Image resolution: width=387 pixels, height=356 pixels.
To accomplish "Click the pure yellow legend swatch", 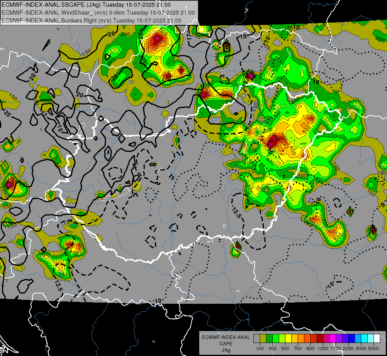I will [288, 338].
